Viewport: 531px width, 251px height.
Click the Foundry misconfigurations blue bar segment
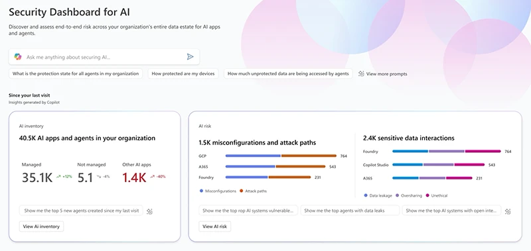tap(246, 177)
